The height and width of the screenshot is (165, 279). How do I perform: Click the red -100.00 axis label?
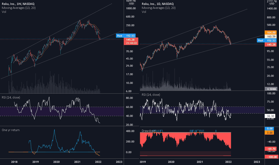pyautogui.click(x=271, y=157)
